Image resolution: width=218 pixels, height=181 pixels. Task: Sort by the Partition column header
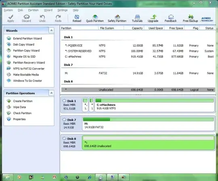pyautogui.click(x=80, y=28)
